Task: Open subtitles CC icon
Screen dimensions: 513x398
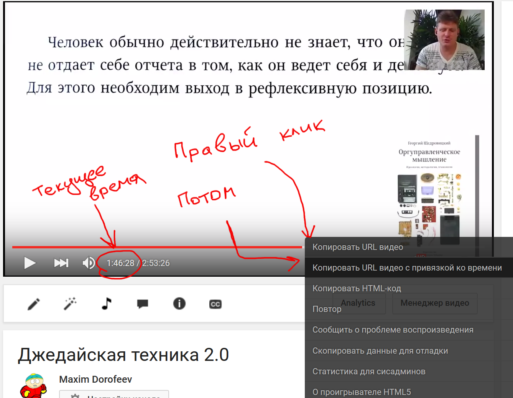Action: click(x=215, y=304)
